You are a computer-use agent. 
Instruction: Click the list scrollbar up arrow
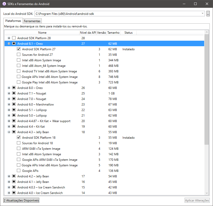207,32
